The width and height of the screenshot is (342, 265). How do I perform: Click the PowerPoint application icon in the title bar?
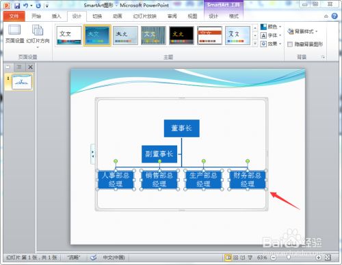[7, 5]
